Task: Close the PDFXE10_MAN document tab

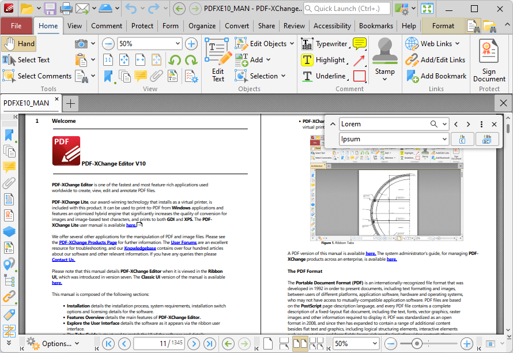Action: pos(56,99)
